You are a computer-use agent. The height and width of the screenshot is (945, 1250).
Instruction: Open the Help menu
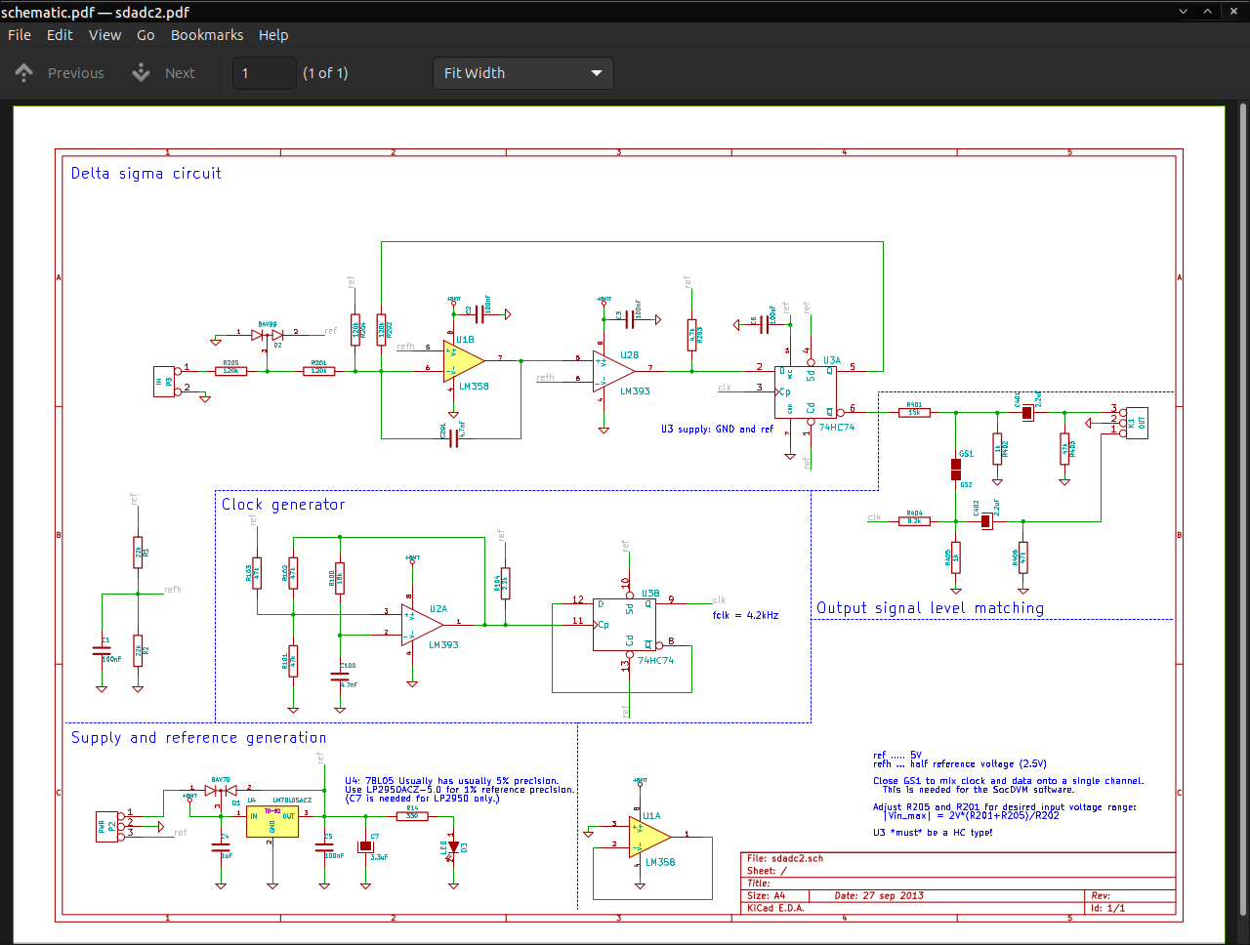pos(273,35)
